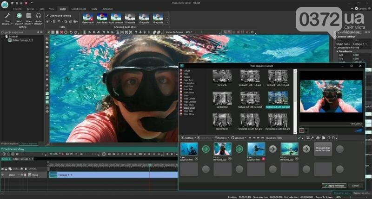Click Apply settings button
372x199 pixels.
(334, 186)
